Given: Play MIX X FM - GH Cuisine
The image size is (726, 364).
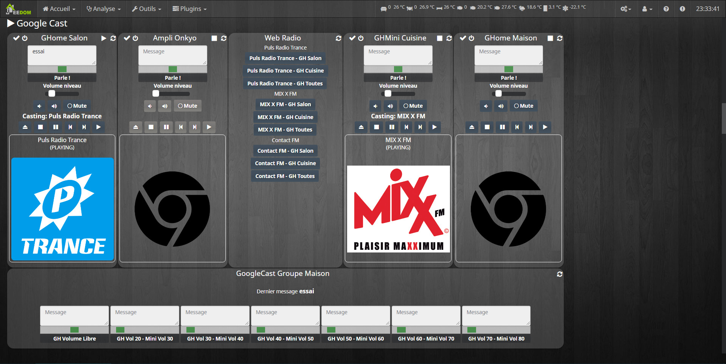Looking at the screenshot, I should coord(285,117).
